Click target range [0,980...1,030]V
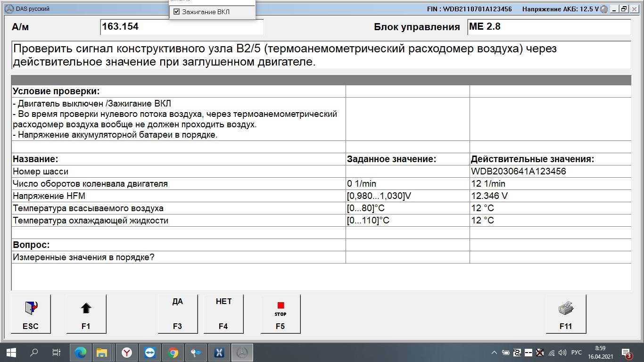Image resolution: width=644 pixels, height=362 pixels. (380, 196)
